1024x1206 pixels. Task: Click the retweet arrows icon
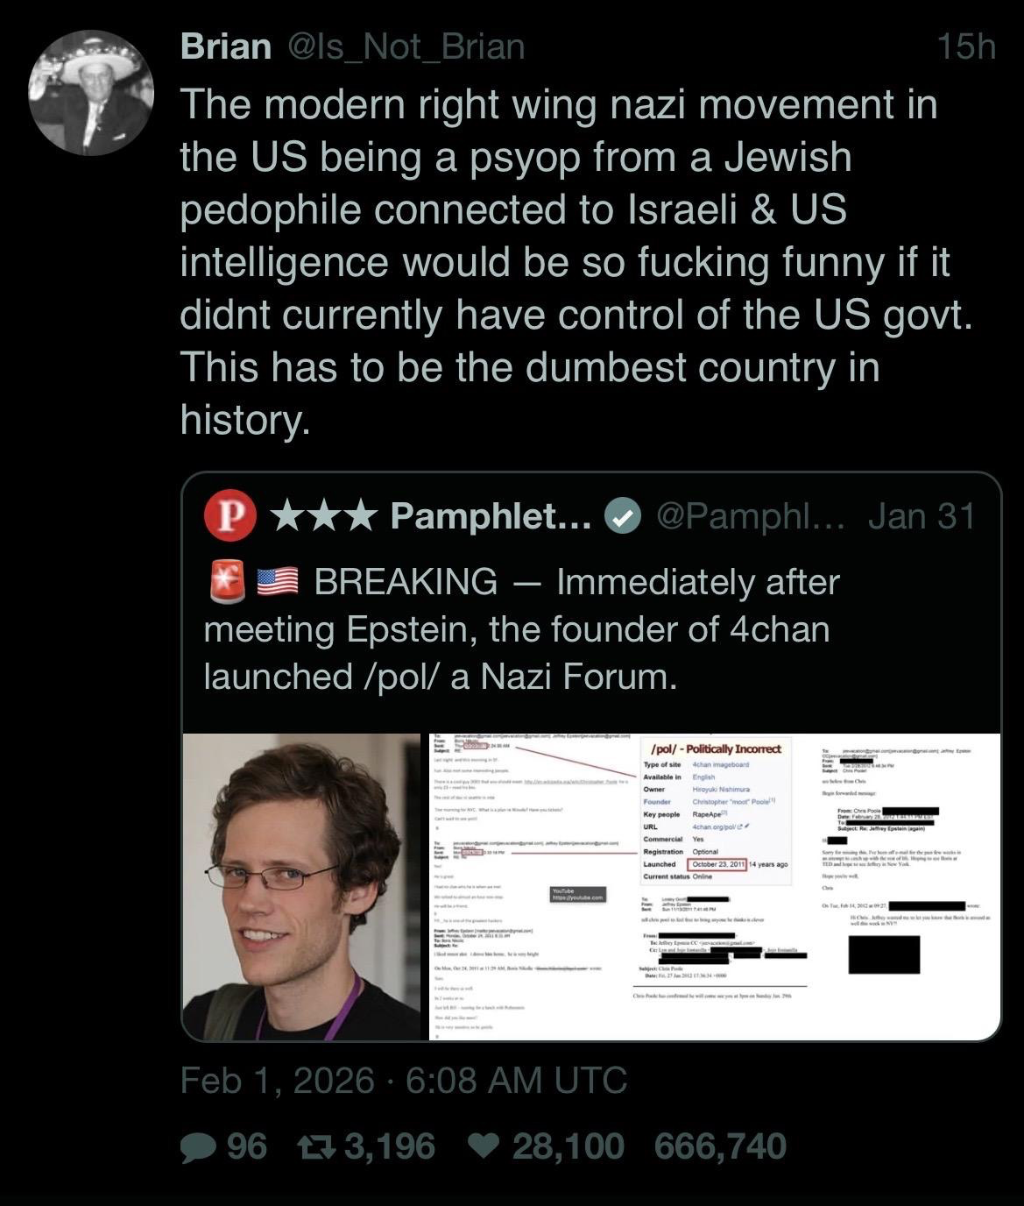(x=312, y=1146)
